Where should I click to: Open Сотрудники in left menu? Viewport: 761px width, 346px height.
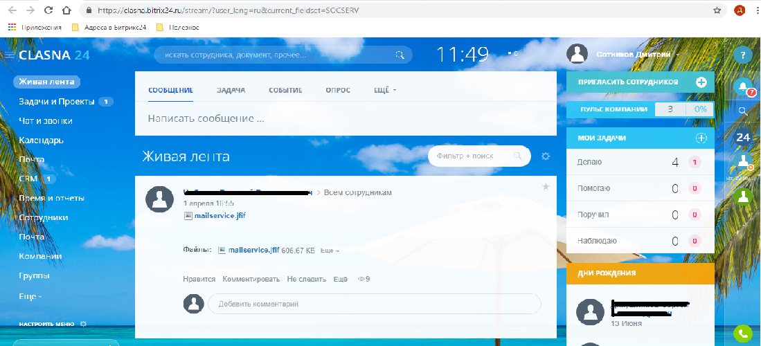coord(43,218)
